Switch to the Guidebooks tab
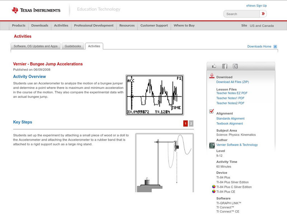287x214 pixels. click(x=73, y=46)
